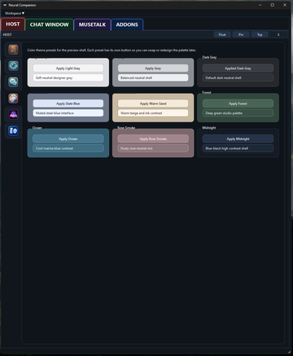Image resolution: width=293 pixels, height=356 pixels.
Task: Apply the Midnight theme
Action: click(x=238, y=138)
